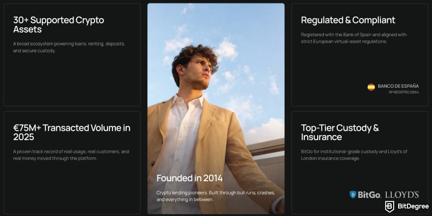The image size is (432, 216).
Task: Click the Bank of Spain registration description
Action: click(x=353, y=38)
